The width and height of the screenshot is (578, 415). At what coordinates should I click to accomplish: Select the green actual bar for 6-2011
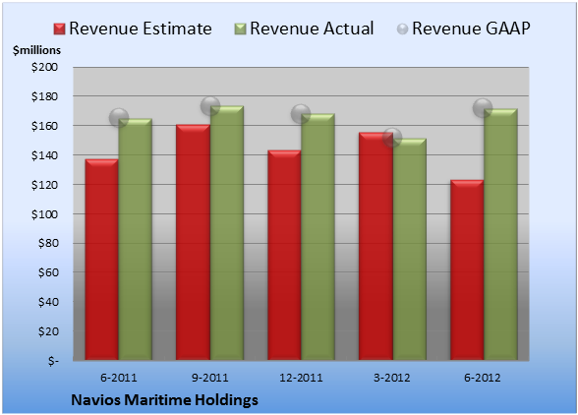point(136,239)
